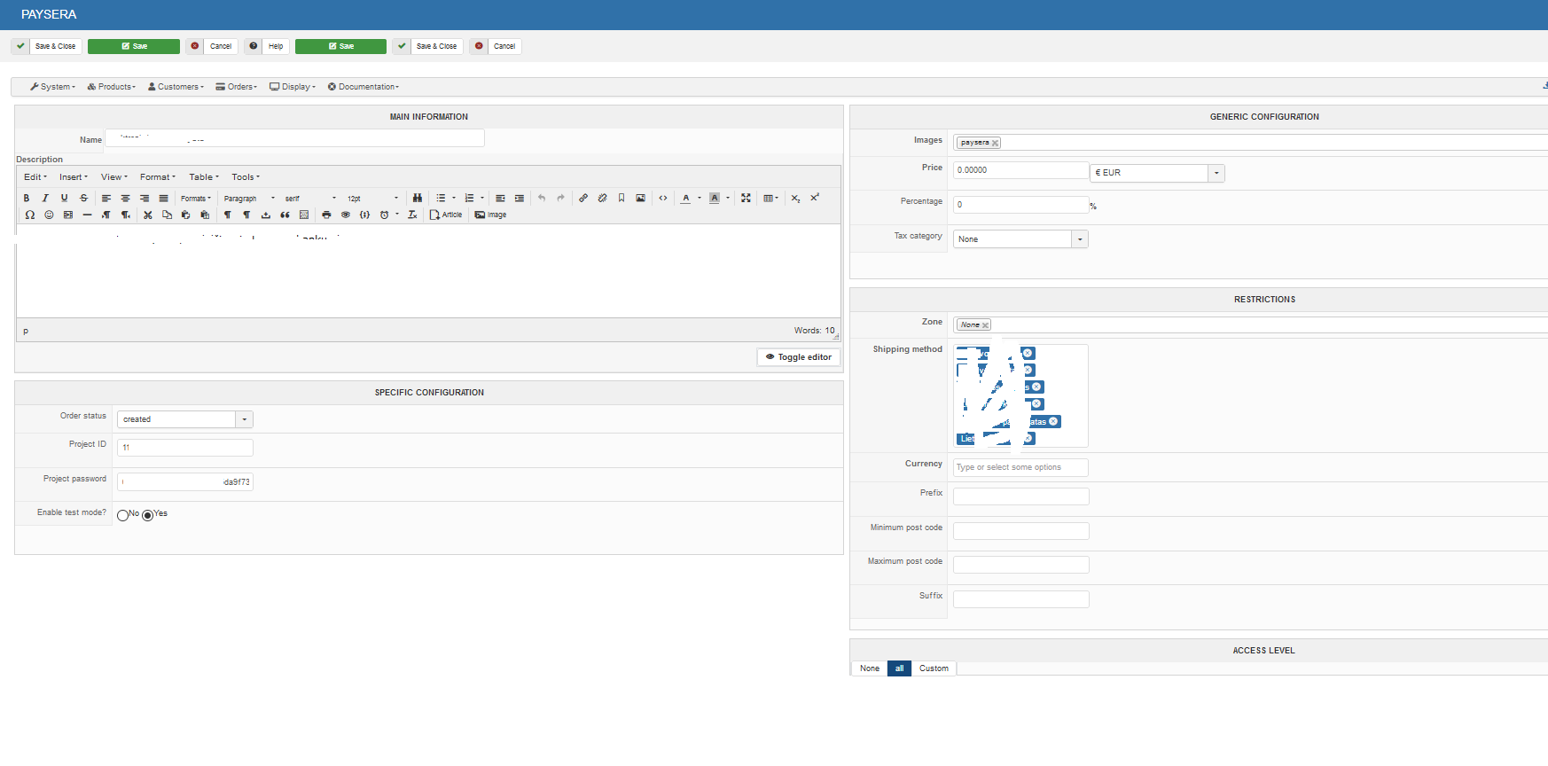Screen dimensions: 1548x766
Task: Insert an emoticon
Action: 49,215
